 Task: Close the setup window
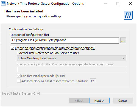click(130, 4)
